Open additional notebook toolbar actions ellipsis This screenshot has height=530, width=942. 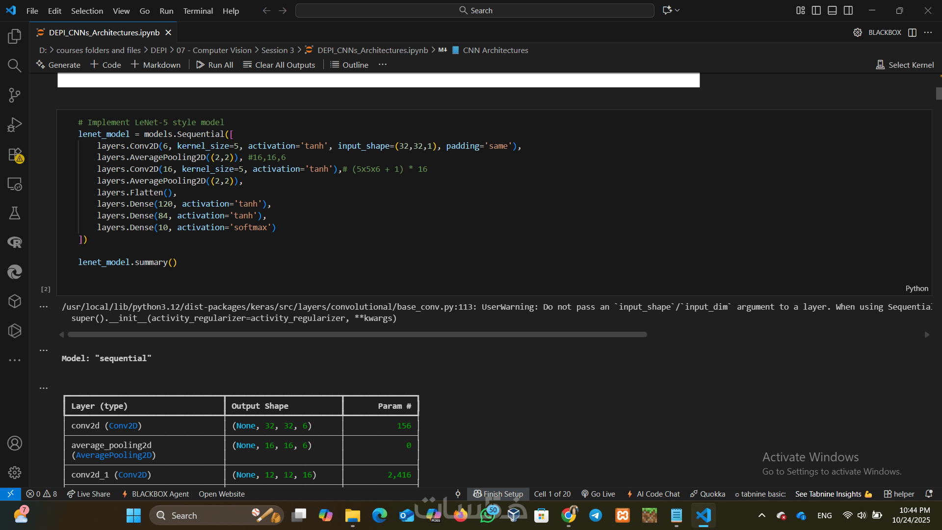coord(383,65)
